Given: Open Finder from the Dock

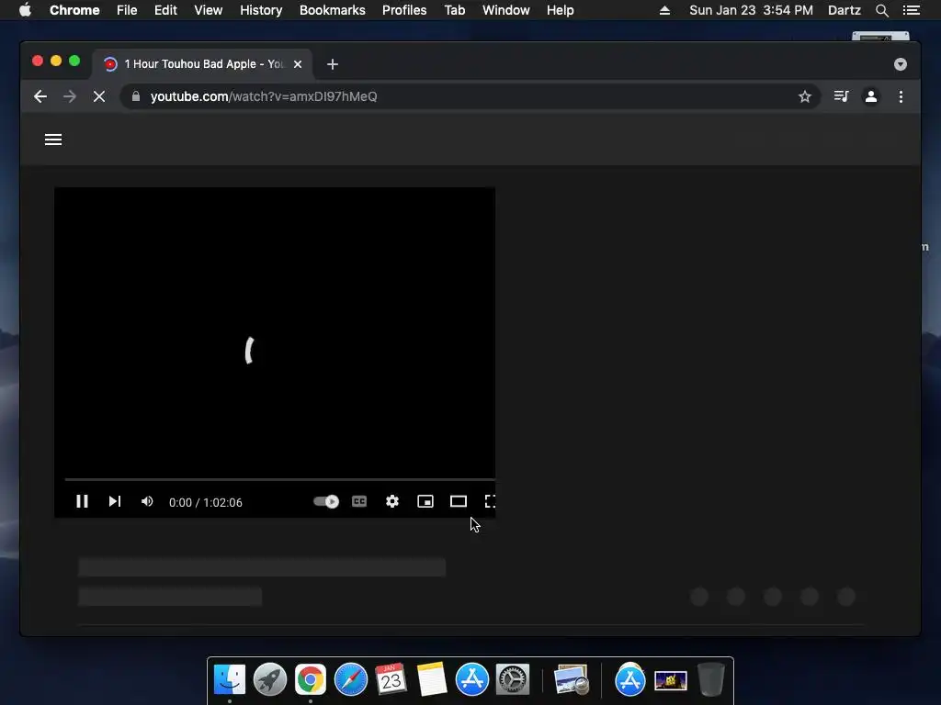Looking at the screenshot, I should tap(229, 680).
